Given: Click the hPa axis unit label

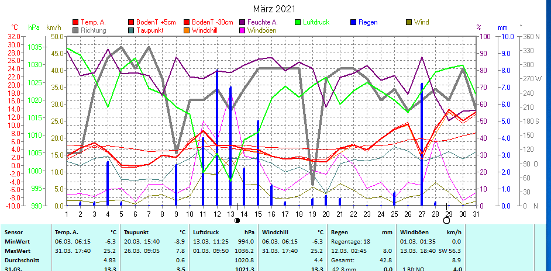Looking at the screenshot, I should [34, 27].
